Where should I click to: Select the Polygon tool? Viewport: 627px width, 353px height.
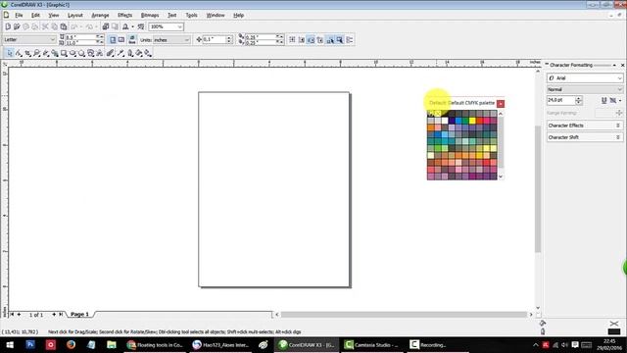point(81,53)
